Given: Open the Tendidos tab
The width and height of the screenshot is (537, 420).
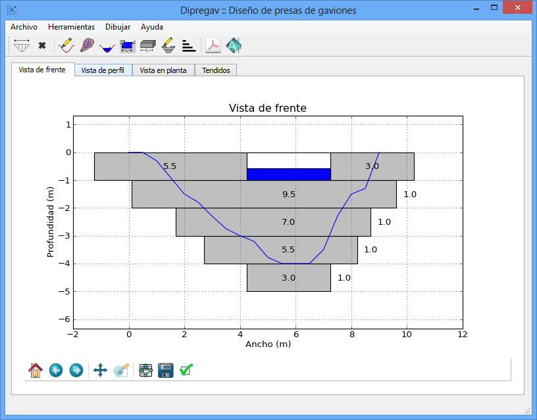Looking at the screenshot, I should click(216, 70).
